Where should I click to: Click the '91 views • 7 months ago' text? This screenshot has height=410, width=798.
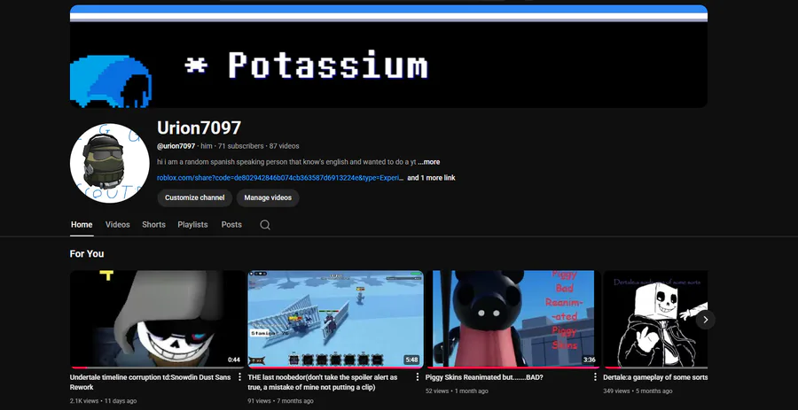(280, 401)
